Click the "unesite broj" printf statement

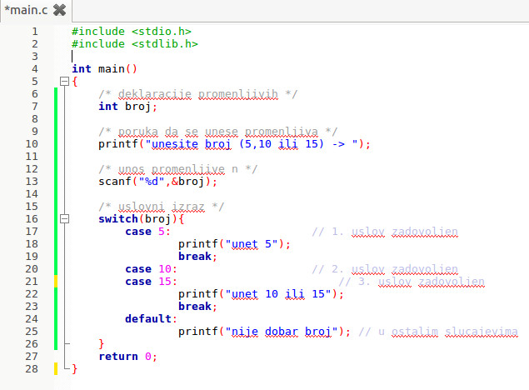coord(233,143)
